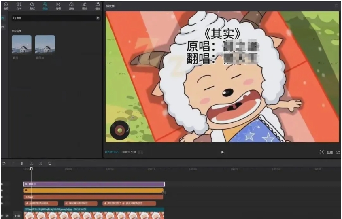
Task: Open the Text (文本) panel tab
Action: tap(19, 6)
